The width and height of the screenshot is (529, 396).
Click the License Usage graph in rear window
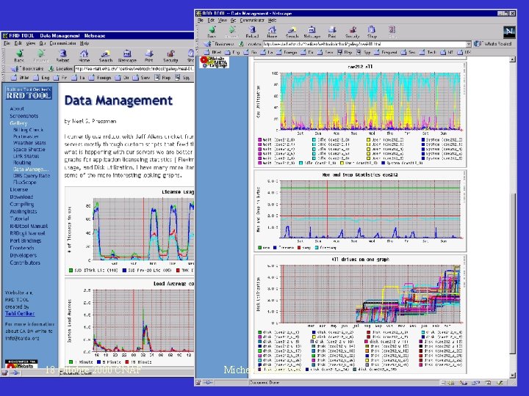coord(129,231)
